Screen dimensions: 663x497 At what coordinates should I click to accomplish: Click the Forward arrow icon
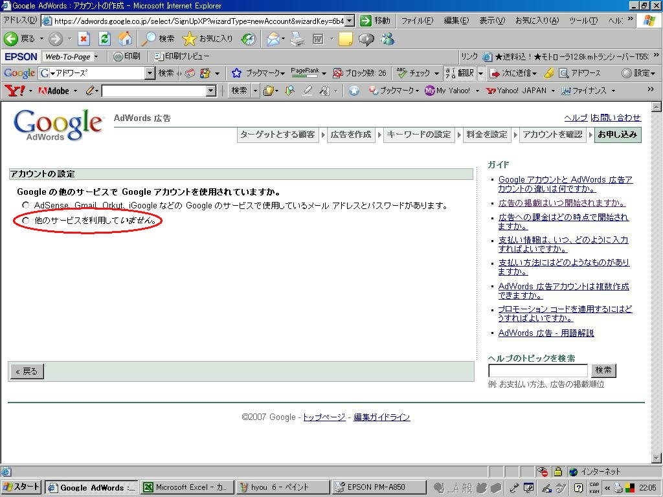56,39
